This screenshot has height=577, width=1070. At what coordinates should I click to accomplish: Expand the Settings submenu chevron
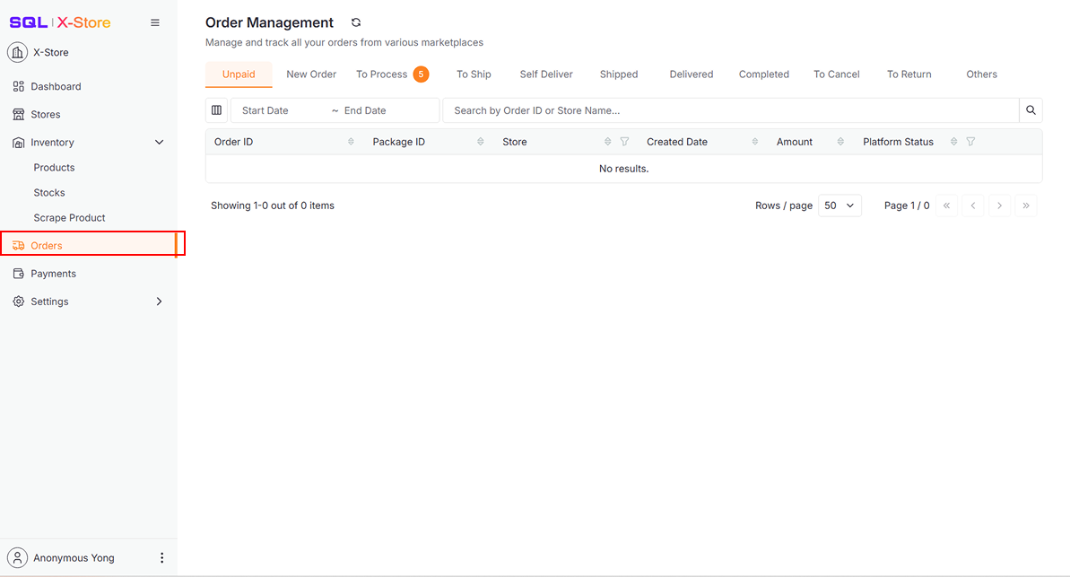[x=160, y=302]
